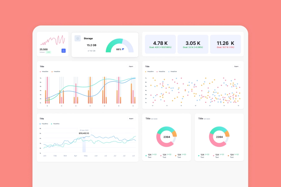Click the Title heading of the bar chart card
This screenshot has width=281, height=187.
click(42, 67)
